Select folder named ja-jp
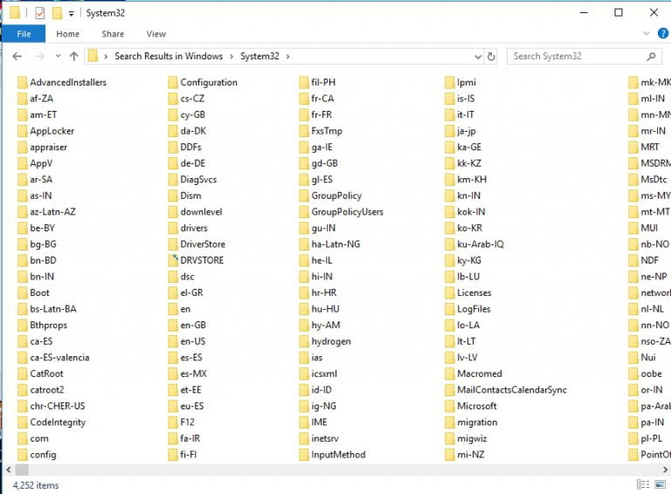Viewport: 671px width, 494px height. tap(461, 131)
